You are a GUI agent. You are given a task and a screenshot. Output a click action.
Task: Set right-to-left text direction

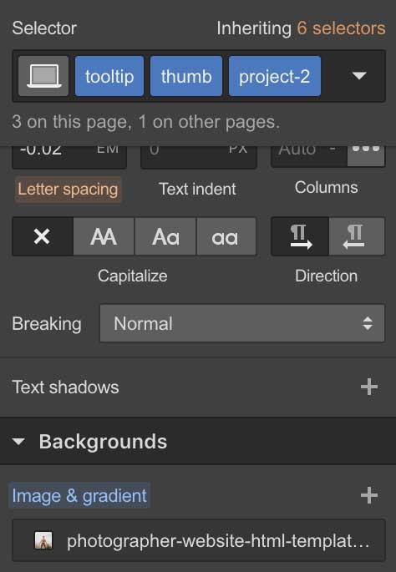click(x=357, y=236)
